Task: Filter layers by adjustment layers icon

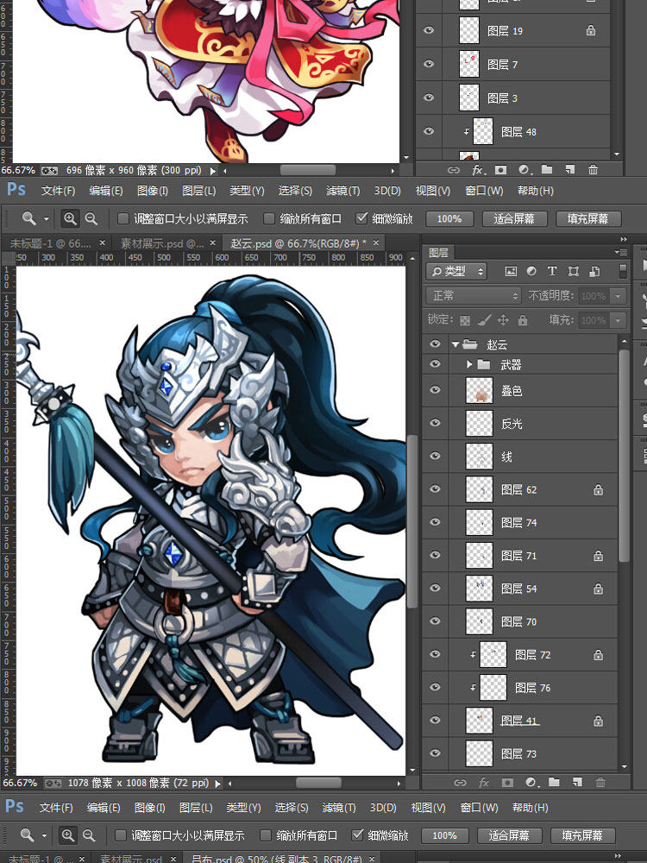Action: click(531, 271)
